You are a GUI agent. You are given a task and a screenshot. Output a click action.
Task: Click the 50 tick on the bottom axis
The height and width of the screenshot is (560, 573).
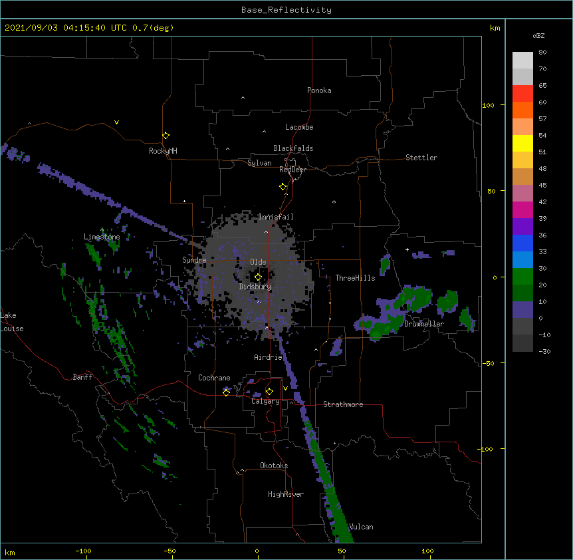(342, 551)
